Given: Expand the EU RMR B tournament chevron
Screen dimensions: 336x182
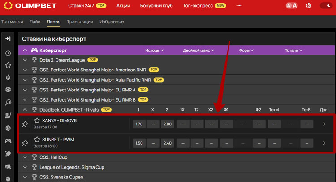Looking at the screenshot, I should click(25, 99).
